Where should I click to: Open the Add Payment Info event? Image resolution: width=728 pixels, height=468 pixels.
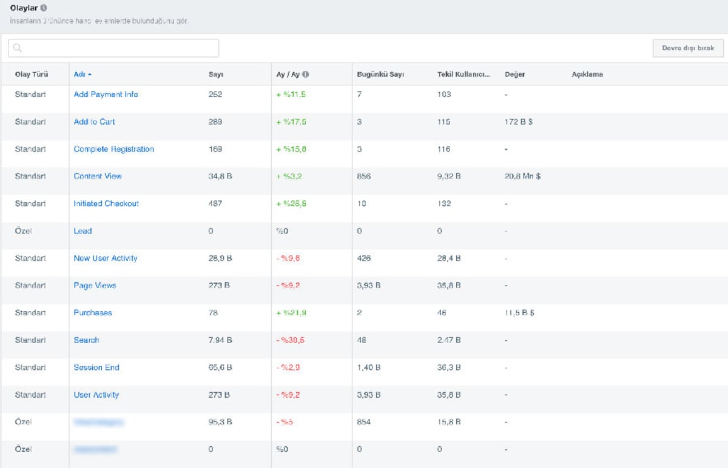click(x=106, y=95)
